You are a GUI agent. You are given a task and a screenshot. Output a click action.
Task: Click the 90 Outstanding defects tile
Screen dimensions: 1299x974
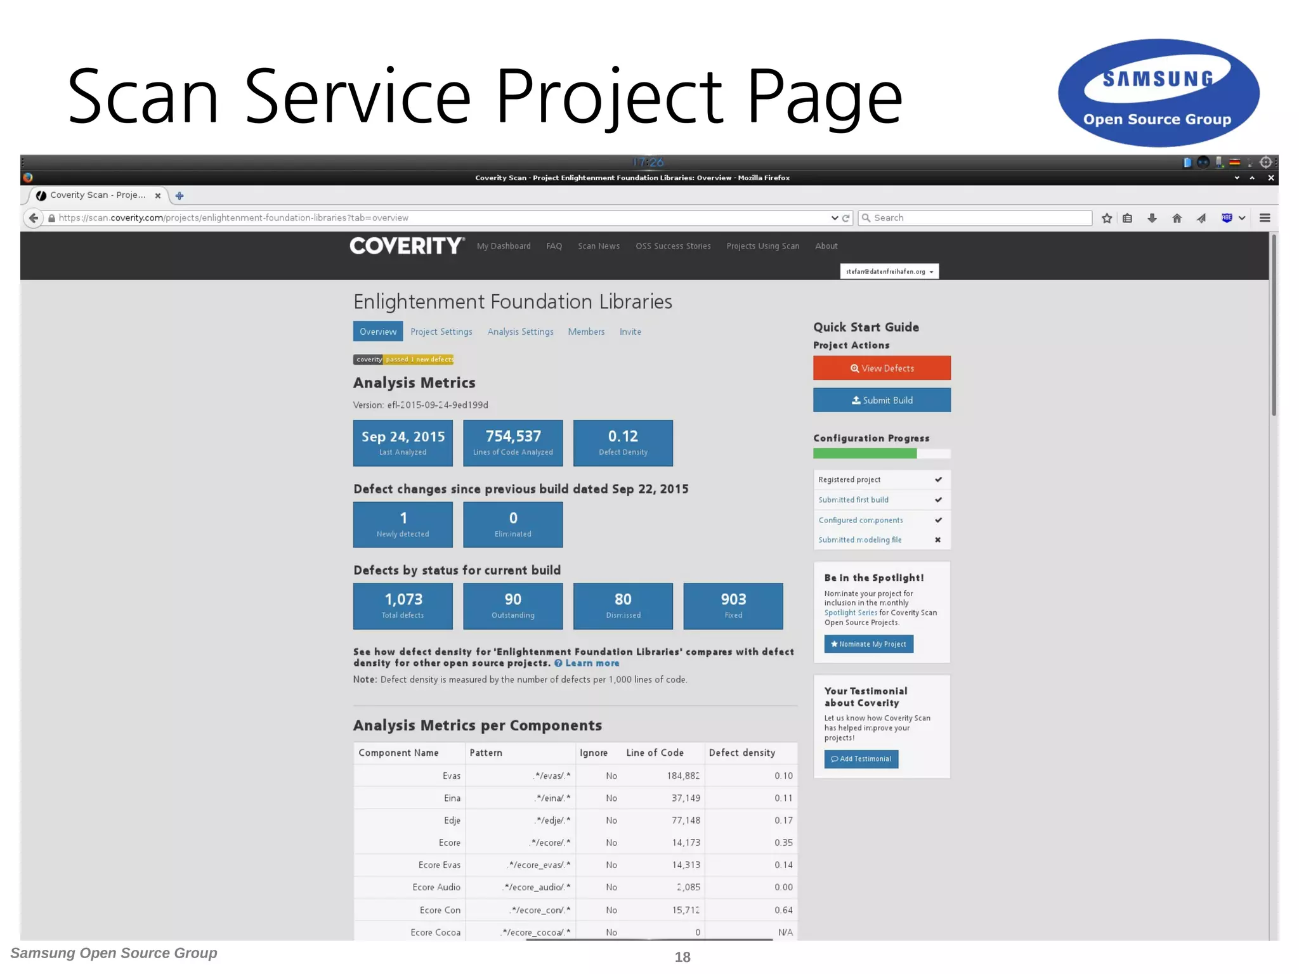[x=512, y=606]
